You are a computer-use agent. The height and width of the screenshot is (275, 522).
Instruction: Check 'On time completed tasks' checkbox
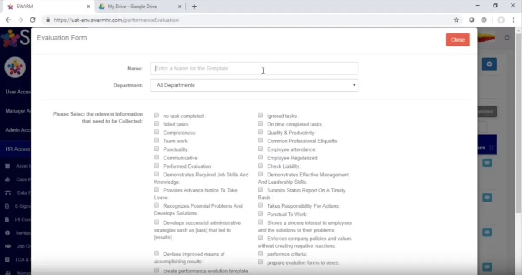pos(261,123)
